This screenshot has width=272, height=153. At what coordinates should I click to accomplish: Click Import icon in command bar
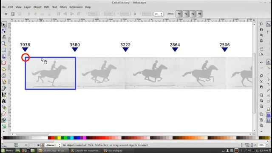tap(261, 49)
